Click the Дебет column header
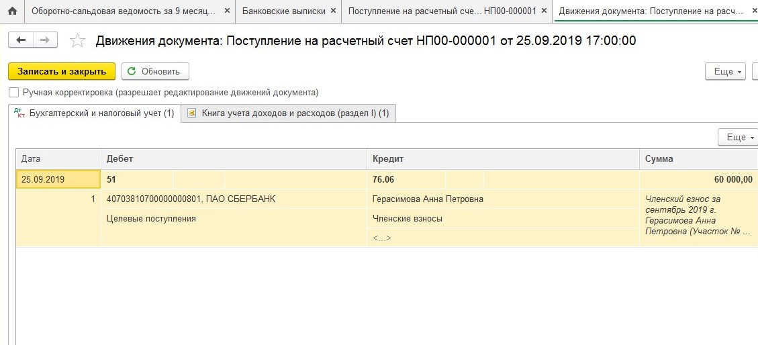Viewport: 758px width, 345px height. (233, 159)
